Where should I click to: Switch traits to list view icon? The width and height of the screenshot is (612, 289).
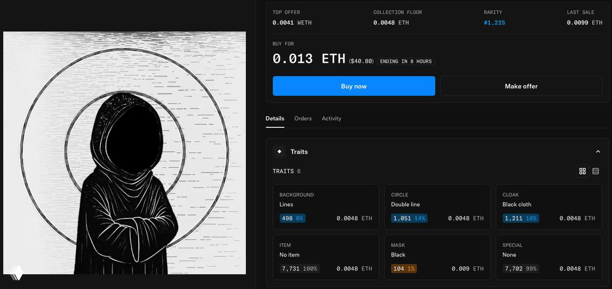pos(596,171)
